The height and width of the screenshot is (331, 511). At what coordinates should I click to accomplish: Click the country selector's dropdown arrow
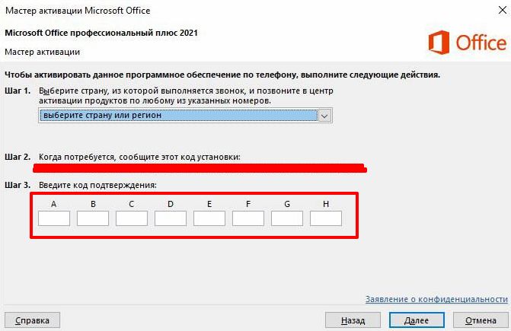coord(325,115)
